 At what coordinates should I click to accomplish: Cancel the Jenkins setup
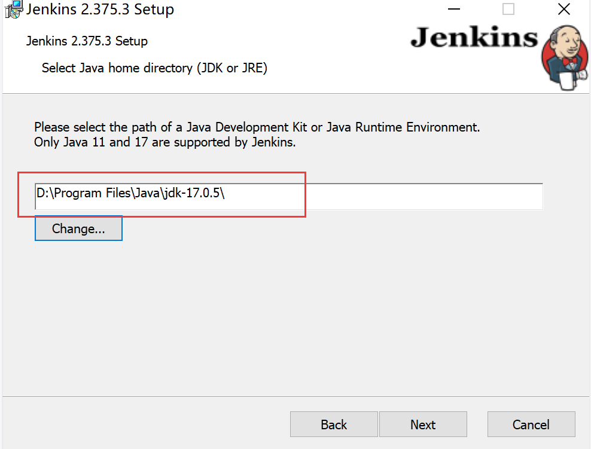click(x=531, y=424)
